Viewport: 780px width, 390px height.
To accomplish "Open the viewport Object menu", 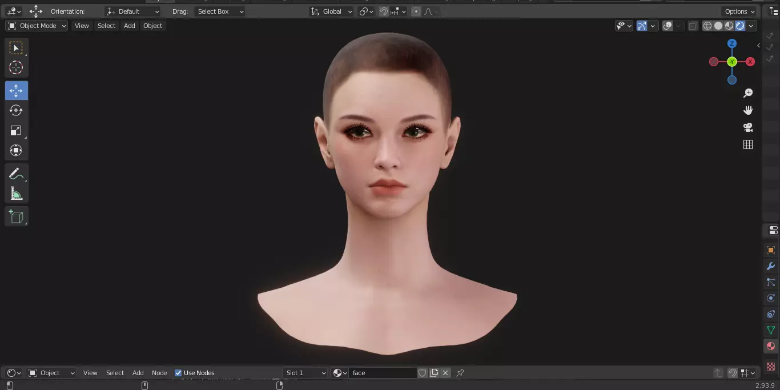I will [152, 26].
